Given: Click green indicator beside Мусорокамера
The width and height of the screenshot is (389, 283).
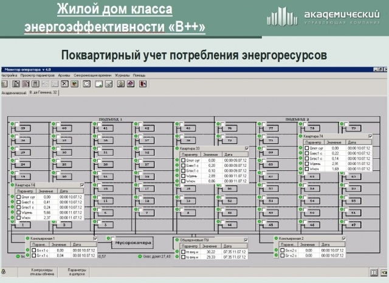Looking at the screenshot, I should click(x=108, y=239).
